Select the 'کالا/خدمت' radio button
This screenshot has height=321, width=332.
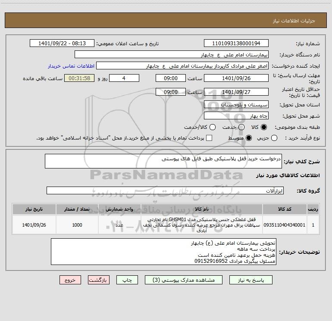tap(213, 127)
